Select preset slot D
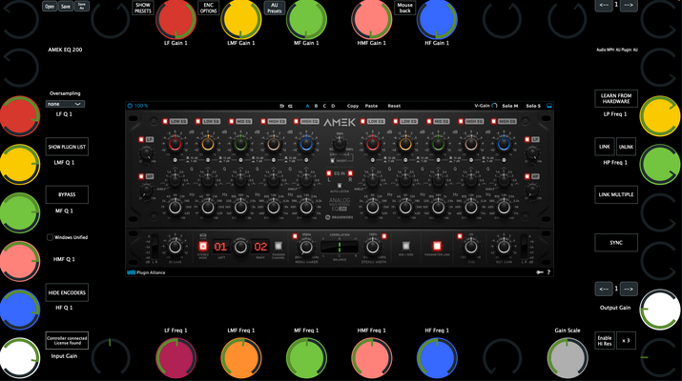This screenshot has height=381, width=682. [x=333, y=106]
